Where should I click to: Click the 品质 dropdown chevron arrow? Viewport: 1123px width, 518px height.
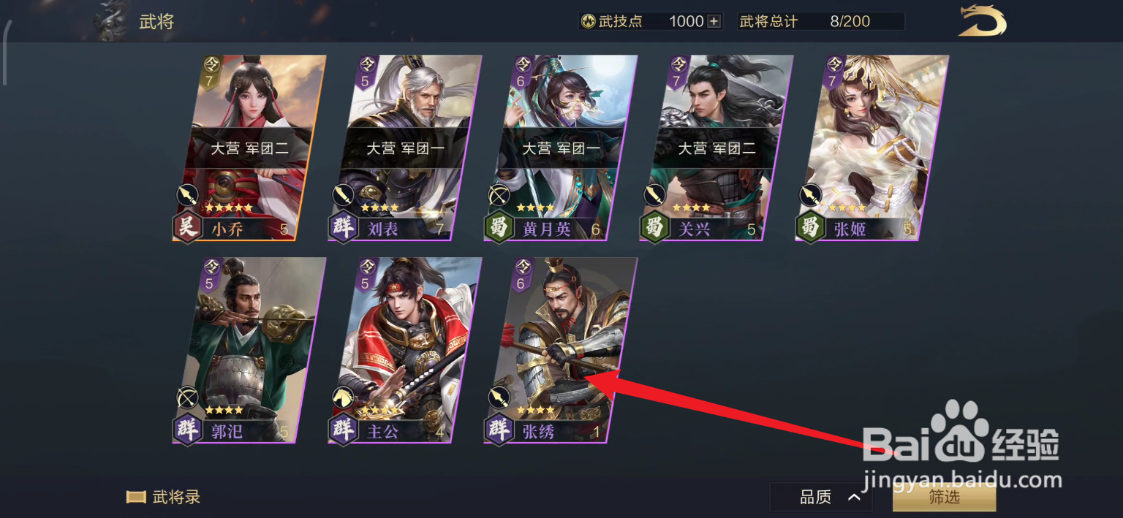854,498
